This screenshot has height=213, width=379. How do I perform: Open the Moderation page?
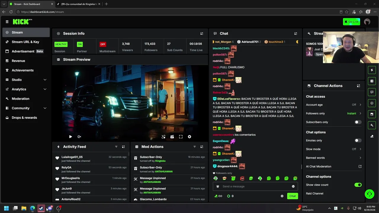pyautogui.click(x=26, y=99)
